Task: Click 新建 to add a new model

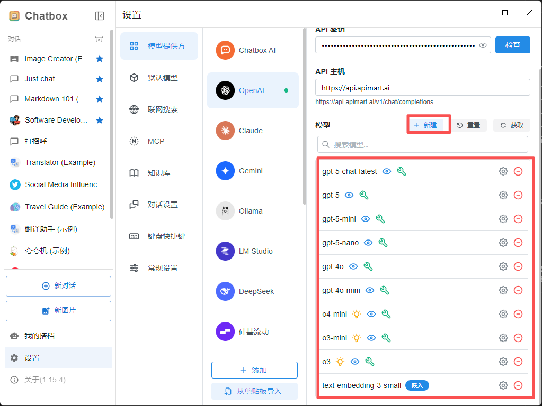Action: (428, 125)
